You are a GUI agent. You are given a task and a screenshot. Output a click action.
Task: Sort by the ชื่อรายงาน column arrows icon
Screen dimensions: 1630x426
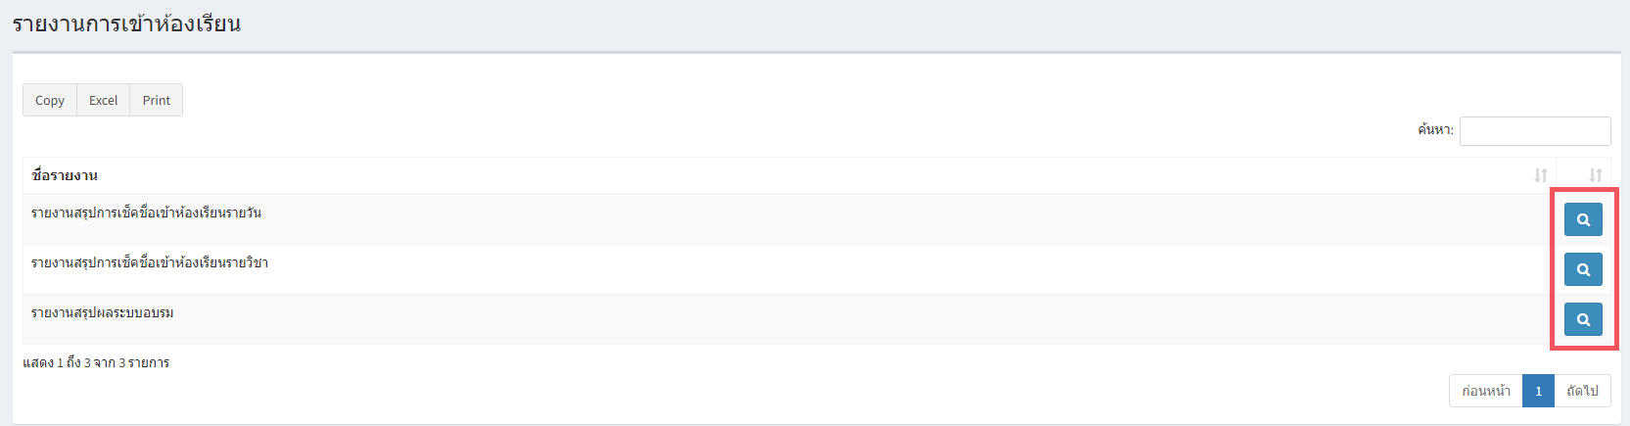point(1541,175)
